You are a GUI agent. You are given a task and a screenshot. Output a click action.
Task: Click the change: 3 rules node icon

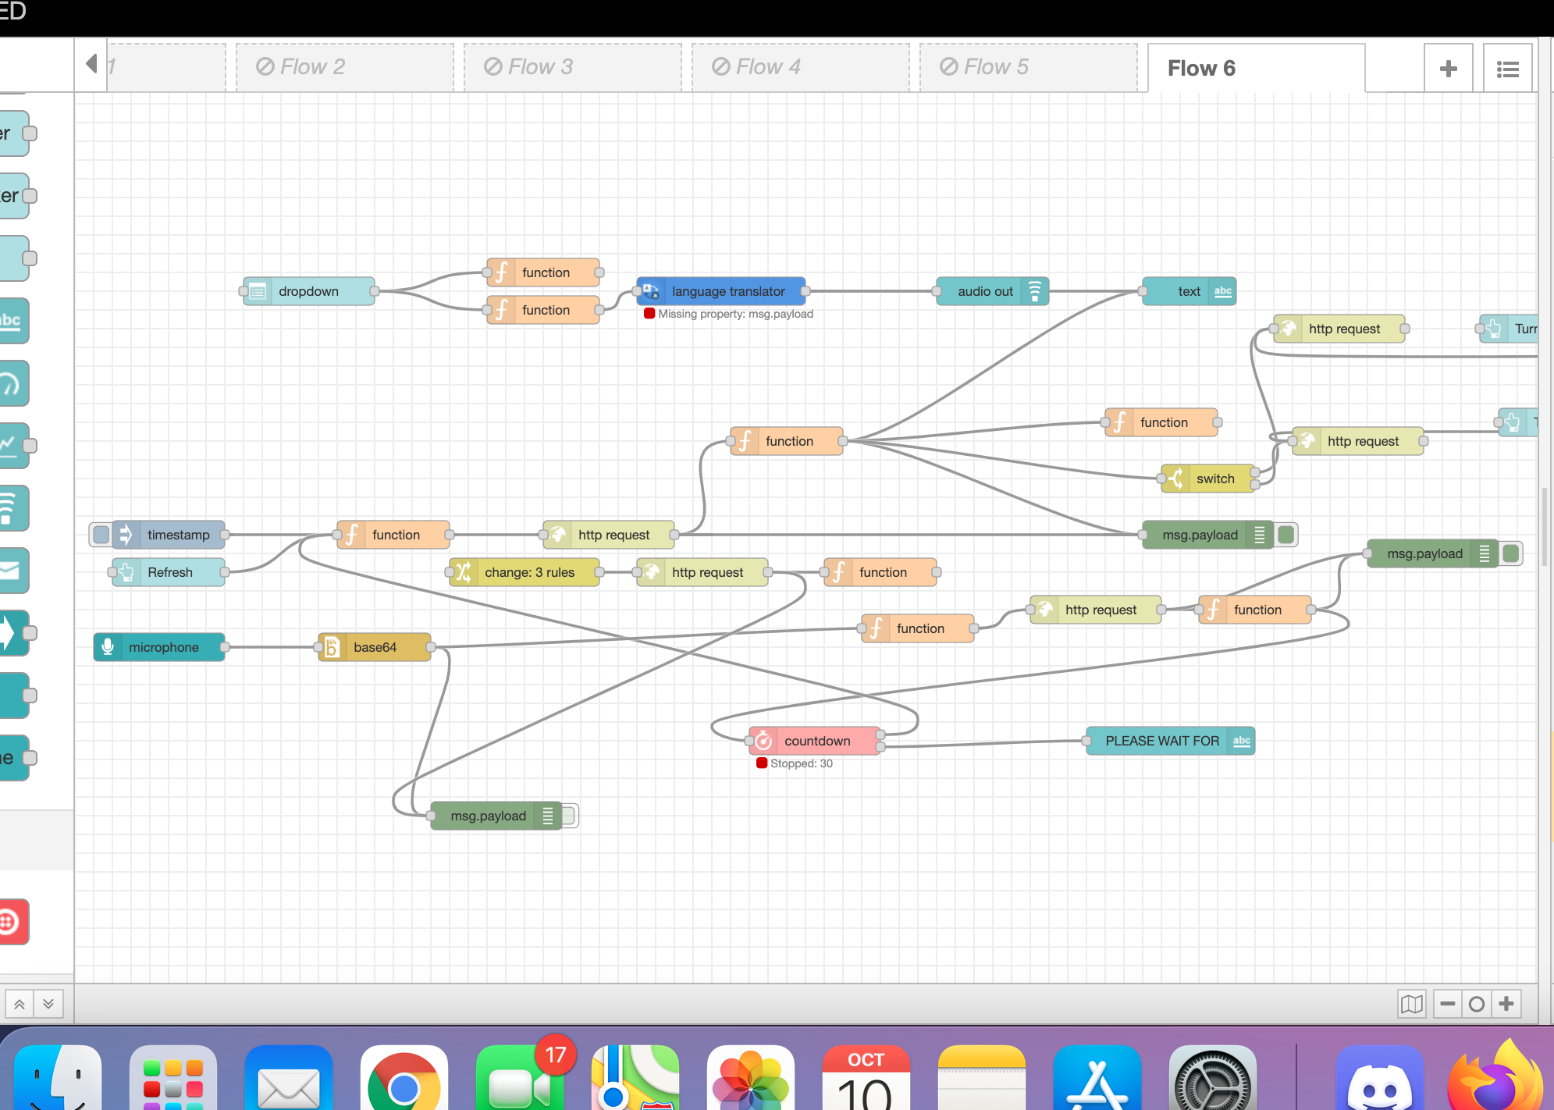coord(464,572)
